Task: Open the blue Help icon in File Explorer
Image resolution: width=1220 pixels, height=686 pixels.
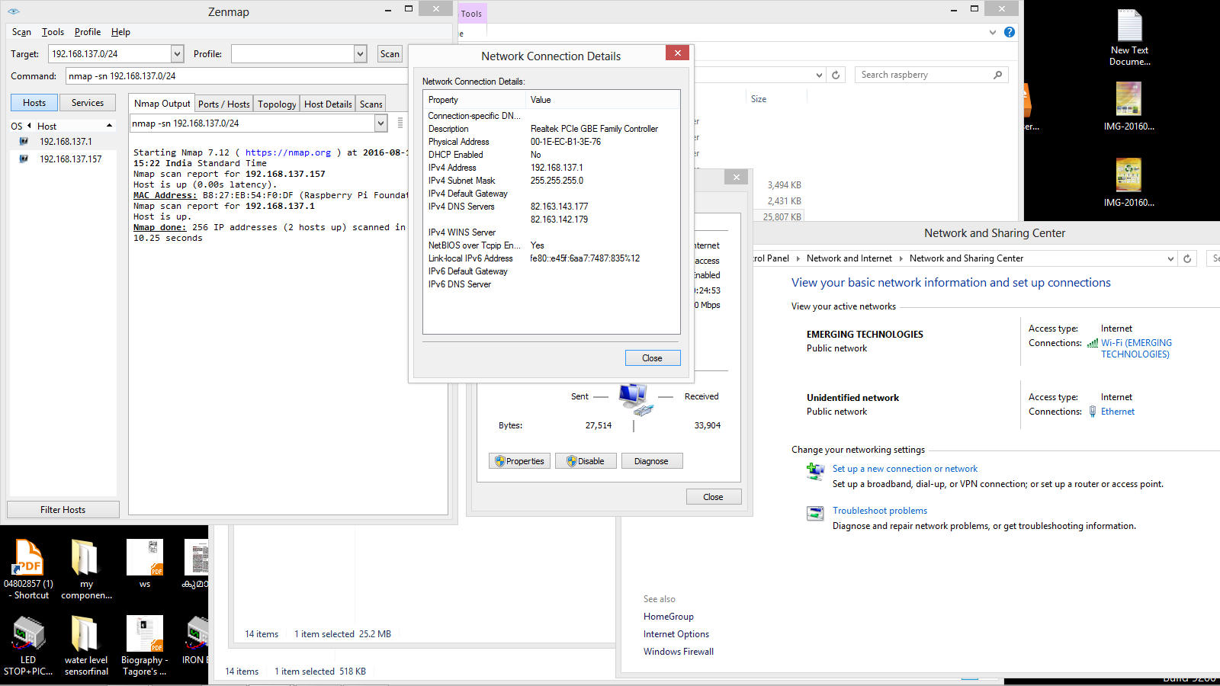Action: pyautogui.click(x=1010, y=32)
